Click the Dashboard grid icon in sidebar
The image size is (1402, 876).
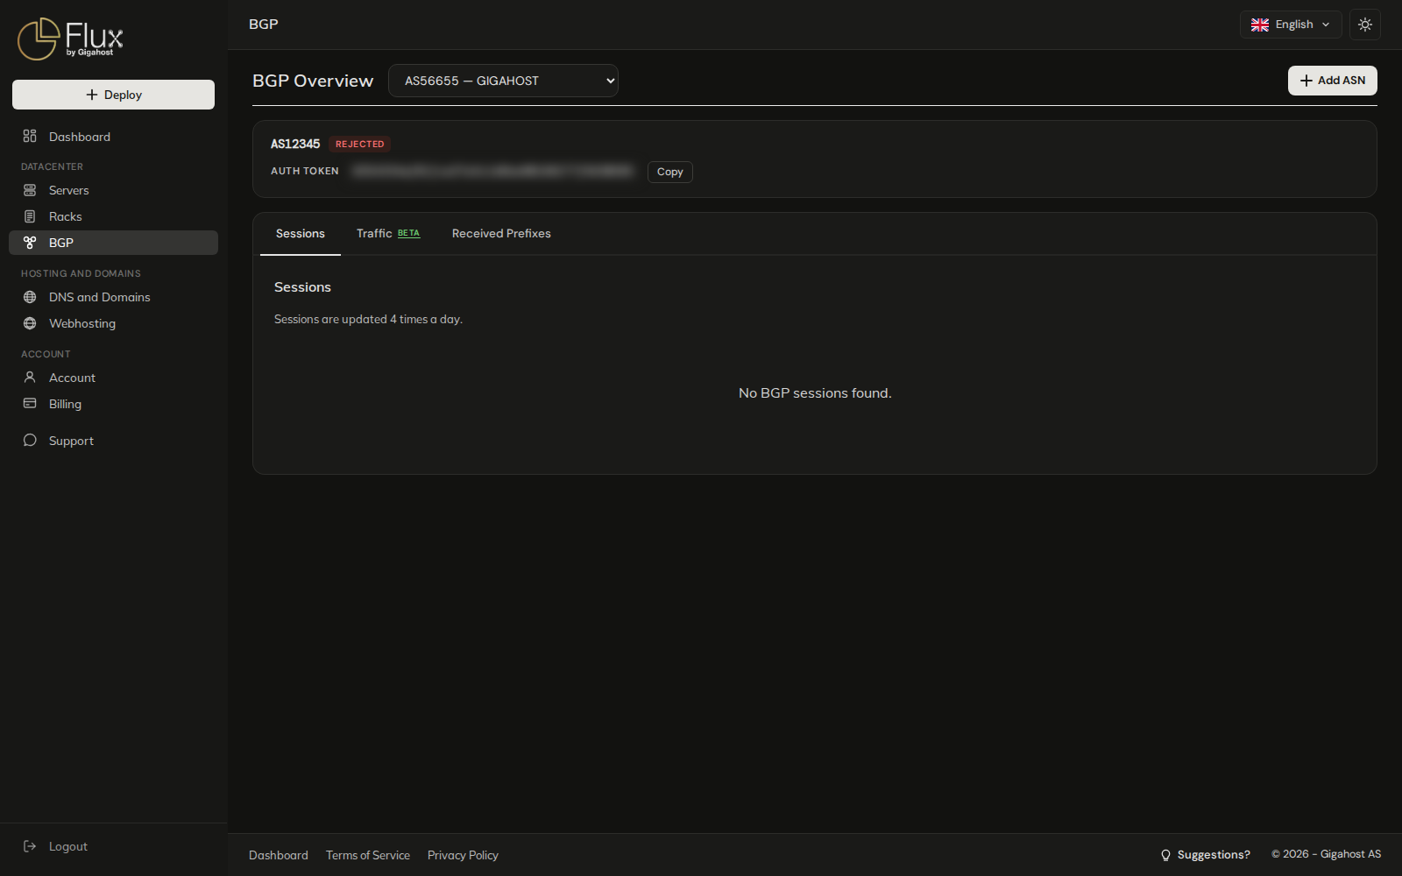30,136
